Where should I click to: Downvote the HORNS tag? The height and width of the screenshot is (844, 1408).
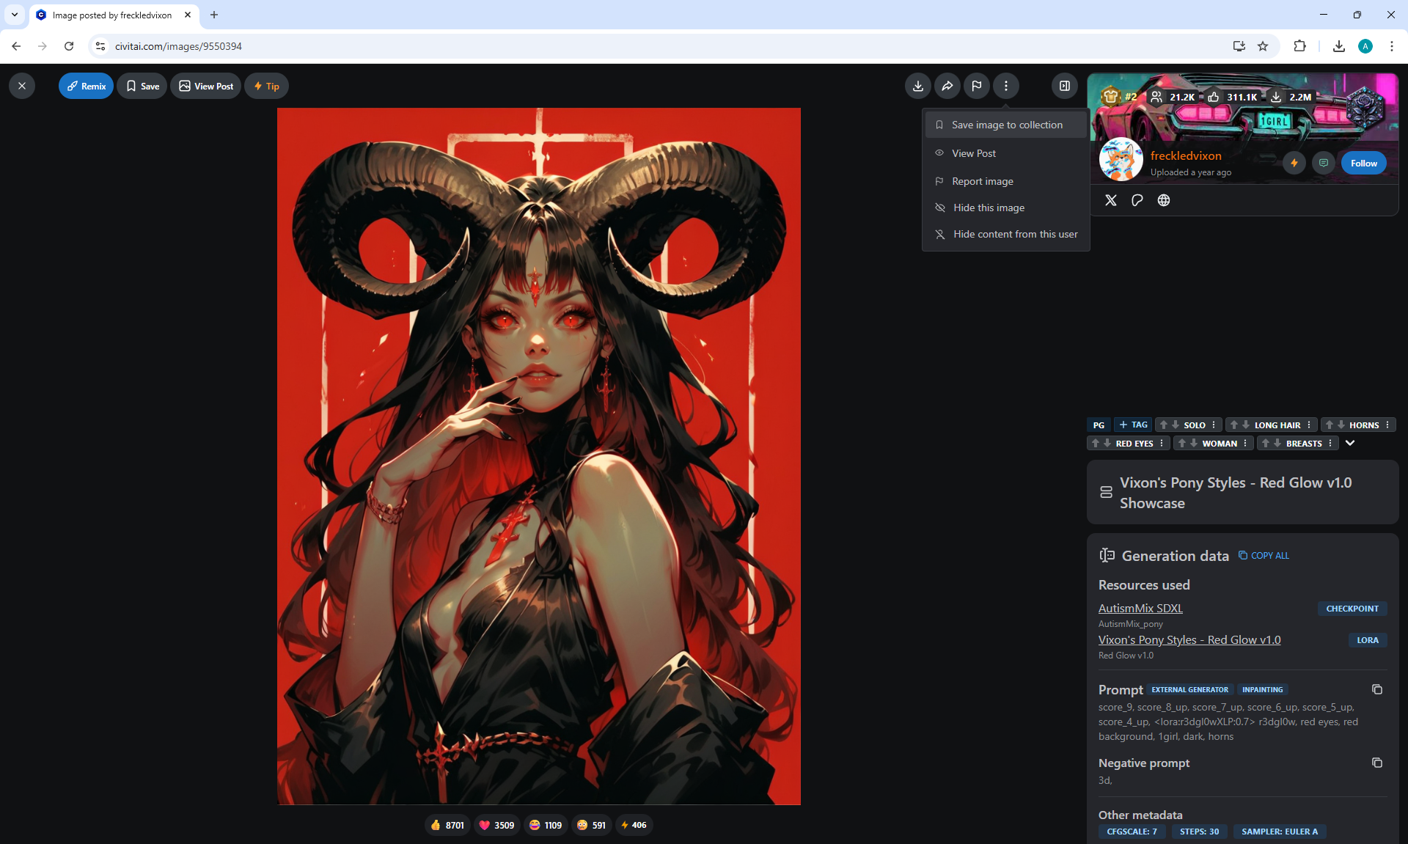pyautogui.click(x=1341, y=425)
